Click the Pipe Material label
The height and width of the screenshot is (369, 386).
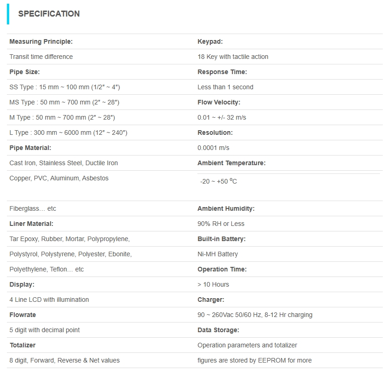[30, 148]
